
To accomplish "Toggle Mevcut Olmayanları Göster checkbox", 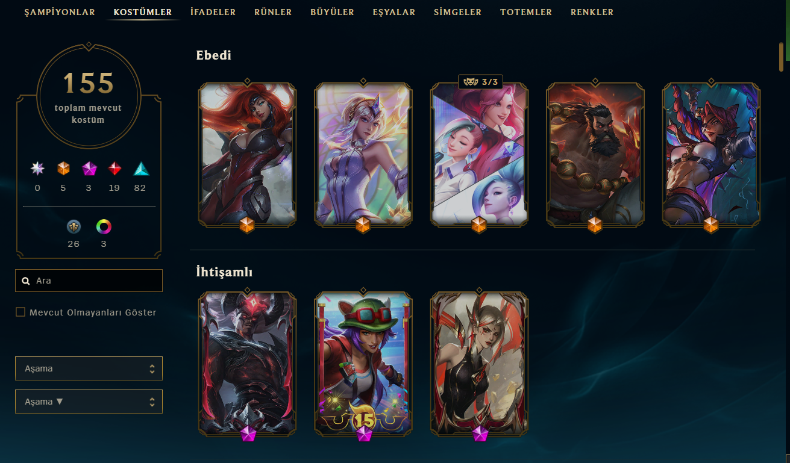I will point(20,312).
